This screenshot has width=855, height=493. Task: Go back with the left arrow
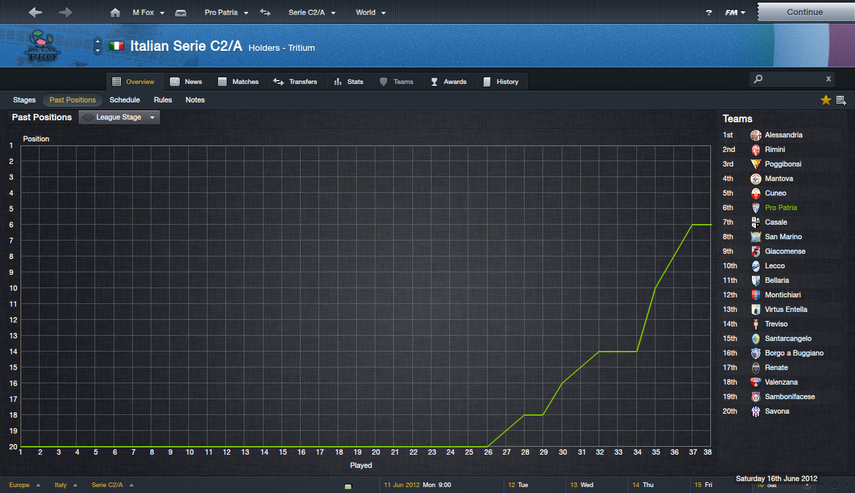tap(36, 12)
